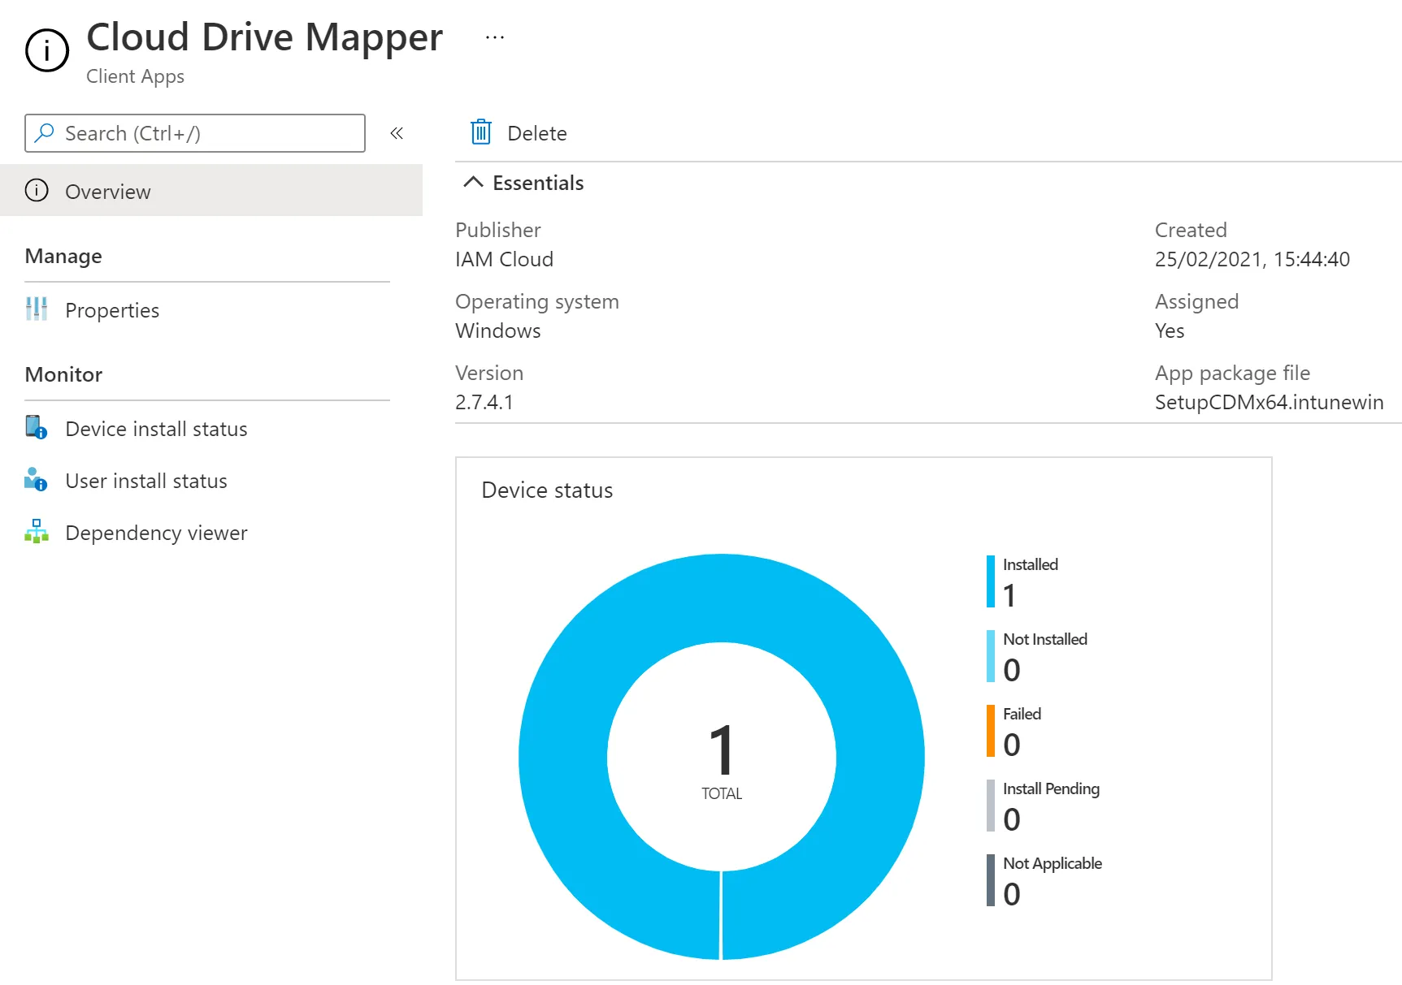1402x985 pixels.
Task: Click the Client Apps subtitle
Action: pyautogui.click(x=135, y=76)
